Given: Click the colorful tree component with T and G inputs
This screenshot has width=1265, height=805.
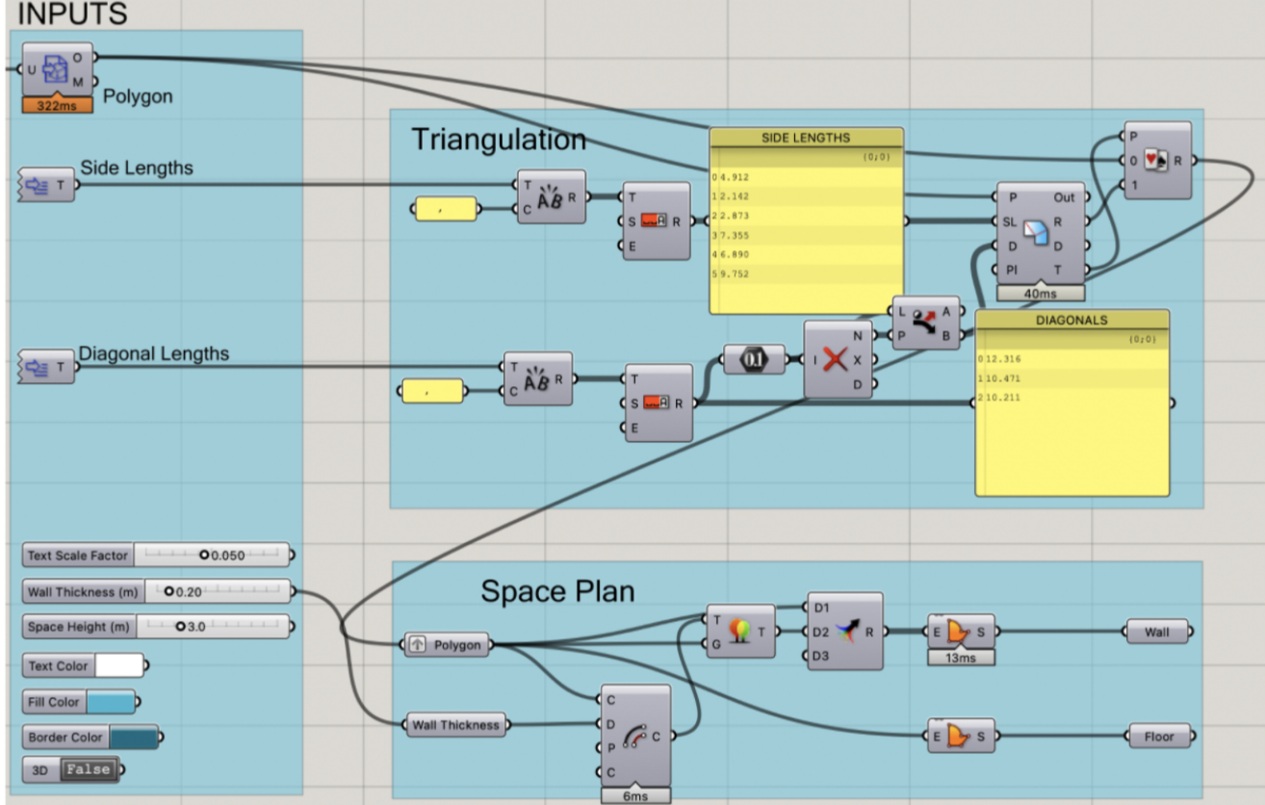Looking at the screenshot, I should coord(740,632).
